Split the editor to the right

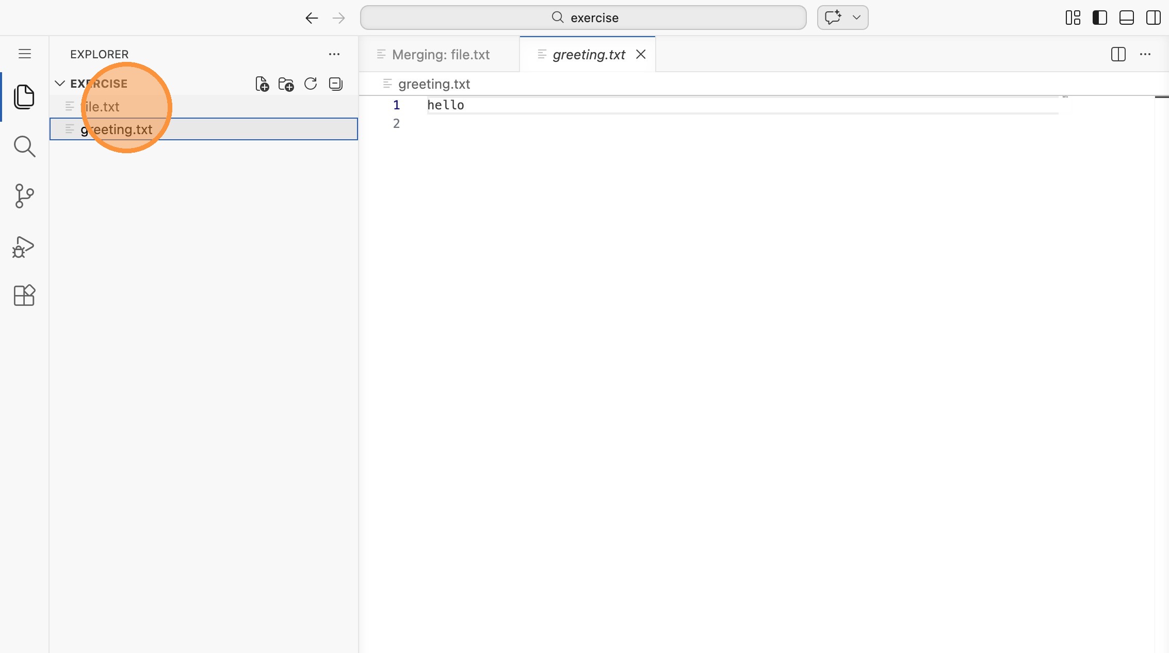point(1118,54)
